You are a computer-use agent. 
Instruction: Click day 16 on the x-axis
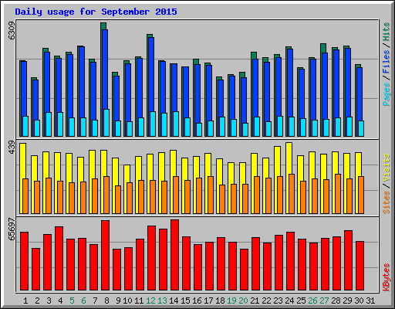coord(197,301)
